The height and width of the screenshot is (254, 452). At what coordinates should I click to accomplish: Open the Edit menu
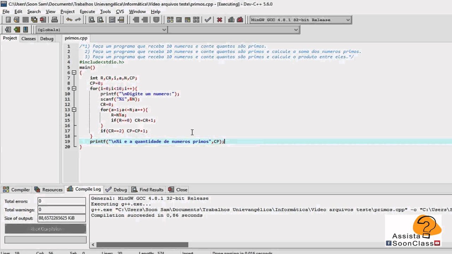pos(18,11)
